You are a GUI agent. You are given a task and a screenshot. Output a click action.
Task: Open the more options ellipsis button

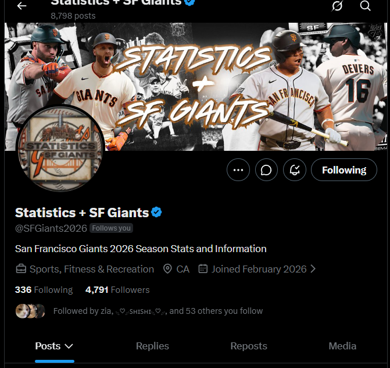coord(238,170)
